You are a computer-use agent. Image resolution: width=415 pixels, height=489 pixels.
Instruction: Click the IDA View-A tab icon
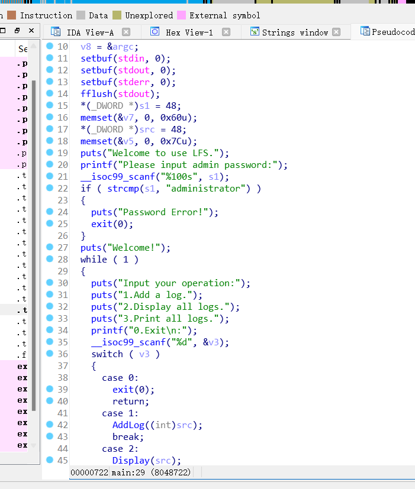56,32
